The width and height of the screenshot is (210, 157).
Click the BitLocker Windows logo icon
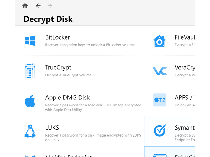pyautogui.click(x=30, y=41)
